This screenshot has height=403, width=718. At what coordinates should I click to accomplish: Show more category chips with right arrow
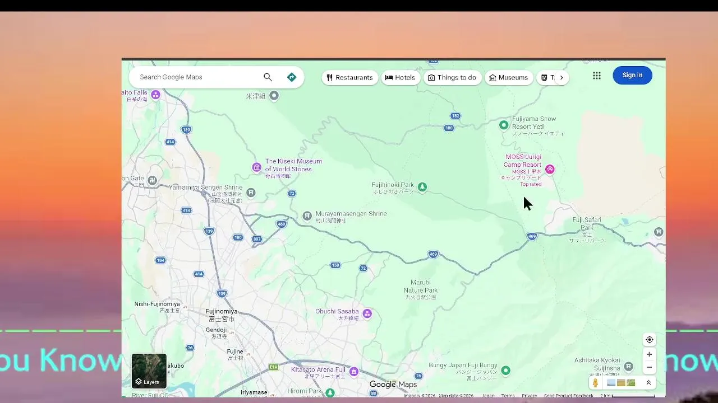click(x=561, y=78)
